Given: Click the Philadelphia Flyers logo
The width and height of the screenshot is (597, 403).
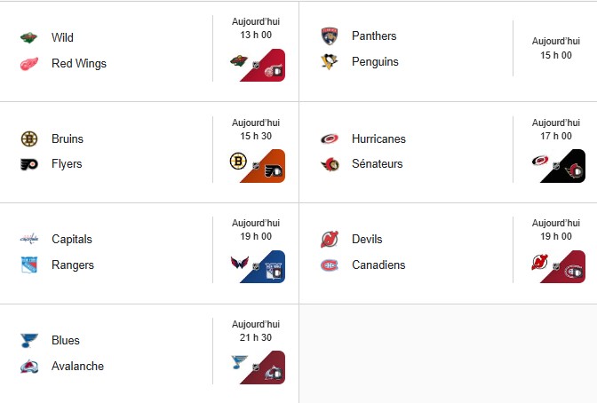Looking at the screenshot, I should 29,164.
